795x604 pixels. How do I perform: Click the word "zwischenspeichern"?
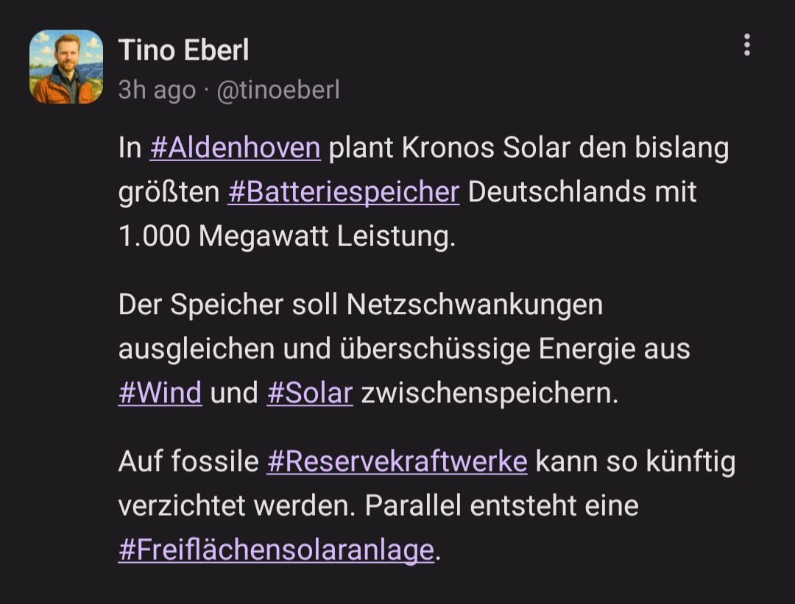[490, 392]
